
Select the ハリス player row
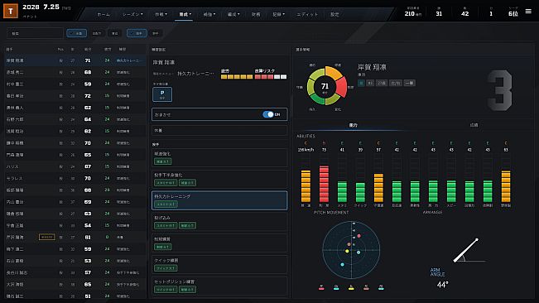tap(75, 166)
